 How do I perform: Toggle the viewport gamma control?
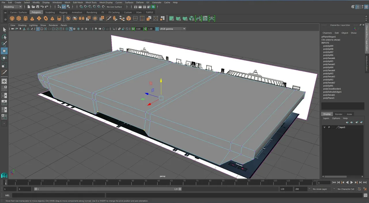pyautogui.click(x=145, y=29)
